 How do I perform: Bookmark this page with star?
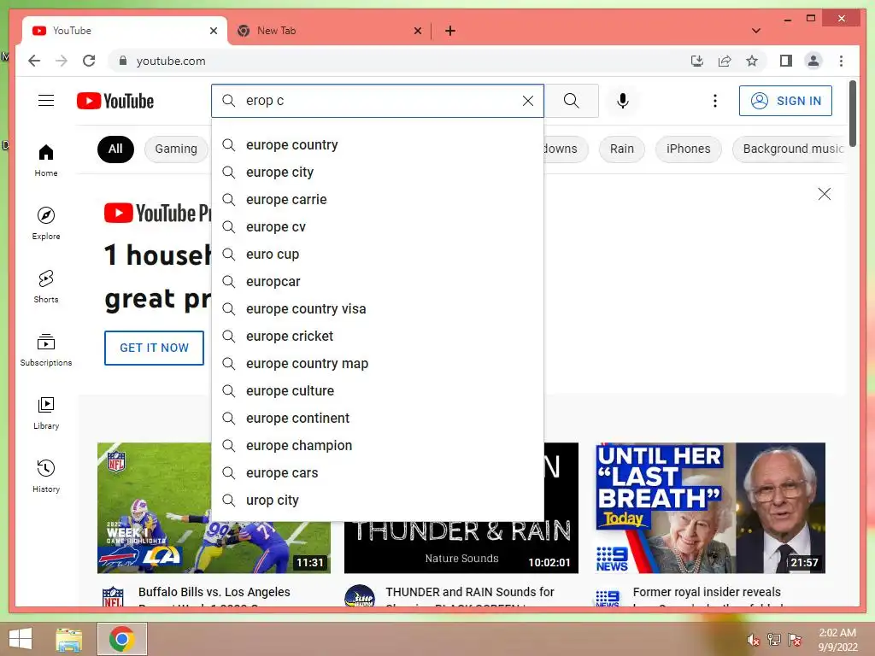click(x=752, y=61)
